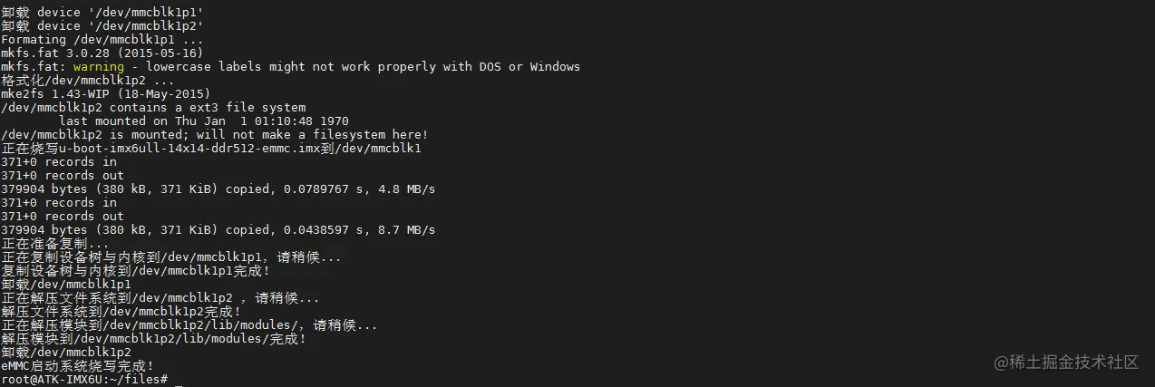Click the "解压模块到/dev/mmcblk1p2/lib/modules/完成!" line
This screenshot has width=1155, height=387.
click(x=153, y=339)
